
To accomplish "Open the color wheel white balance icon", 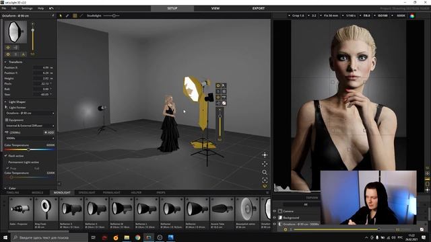I will point(412,16).
